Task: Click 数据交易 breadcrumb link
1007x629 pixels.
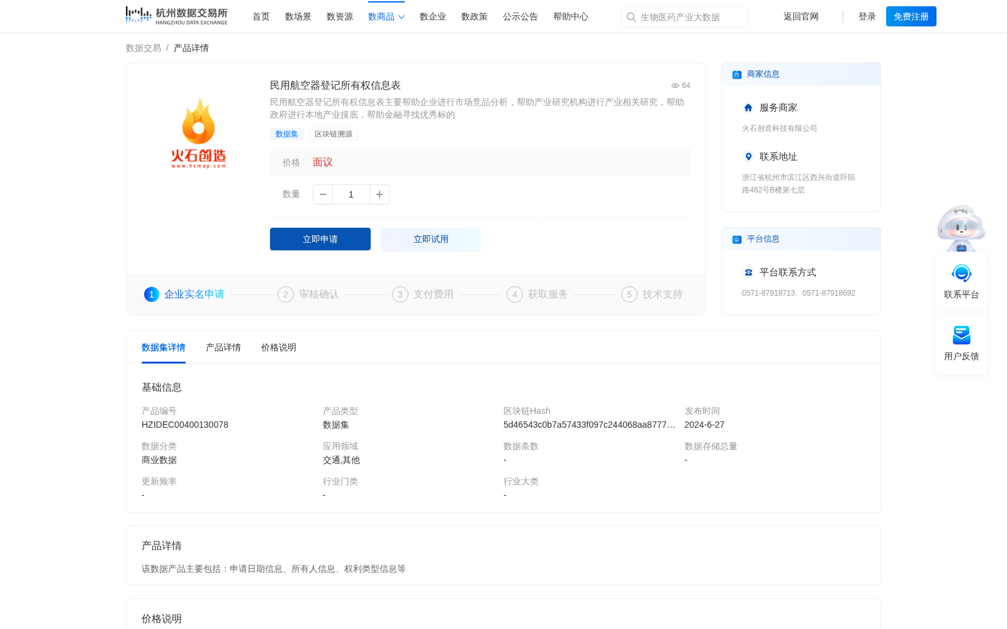Action: (143, 48)
